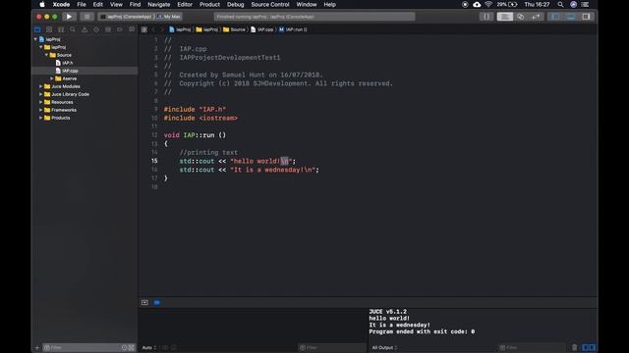The width and height of the screenshot is (629, 353).
Task: Open the My Mac destination selector
Action: (169, 17)
